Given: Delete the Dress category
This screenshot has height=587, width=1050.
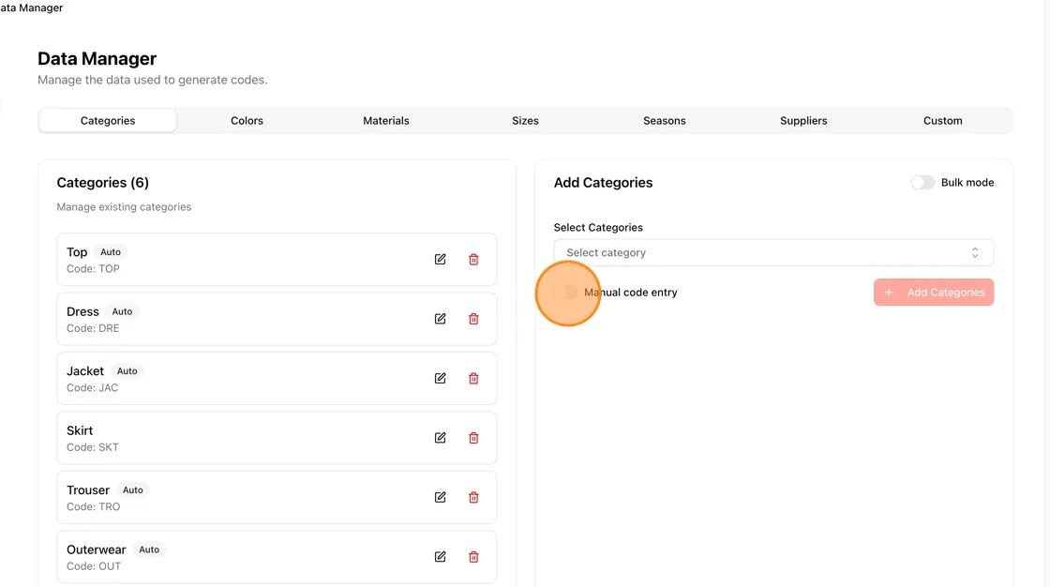Looking at the screenshot, I should pyautogui.click(x=473, y=319).
